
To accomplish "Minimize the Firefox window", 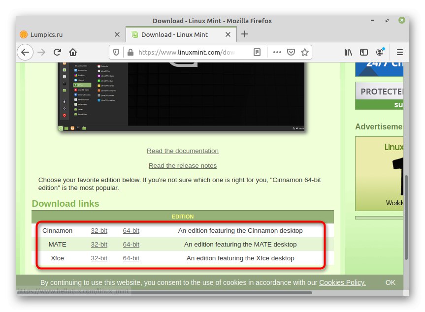I will coord(372,20).
